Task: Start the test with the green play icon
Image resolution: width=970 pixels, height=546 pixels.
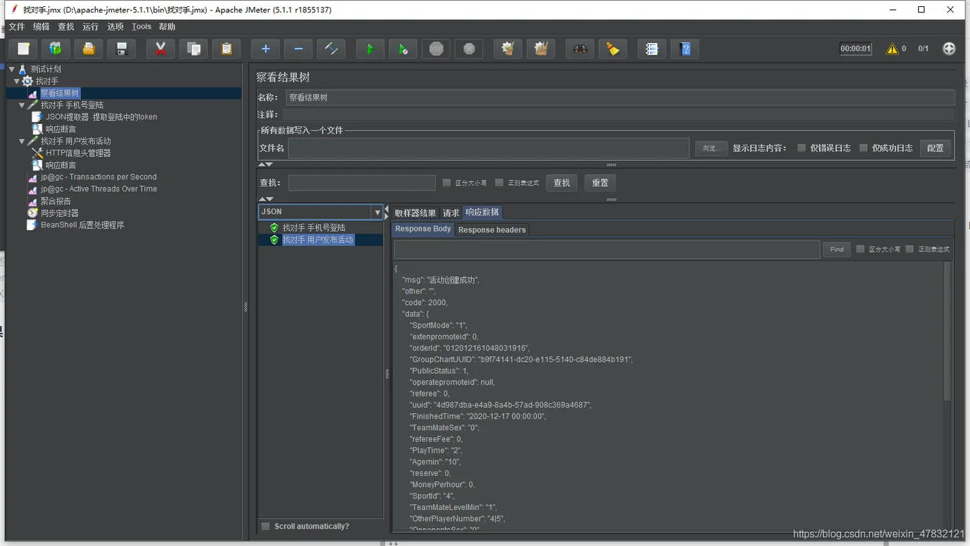Action: tap(370, 49)
